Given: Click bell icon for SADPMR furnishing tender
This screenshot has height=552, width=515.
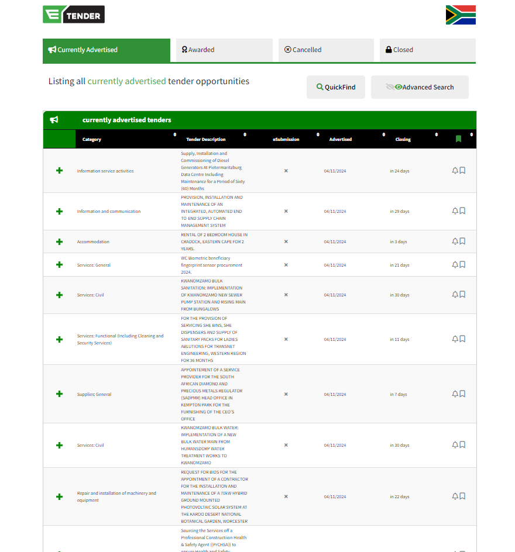Looking at the screenshot, I should [x=455, y=394].
